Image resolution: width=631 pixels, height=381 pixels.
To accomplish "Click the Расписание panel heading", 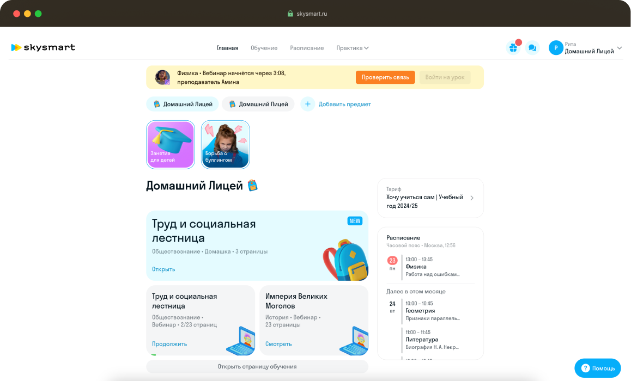I will pos(403,237).
